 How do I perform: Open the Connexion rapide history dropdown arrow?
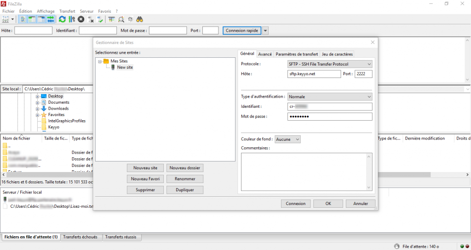(x=265, y=31)
